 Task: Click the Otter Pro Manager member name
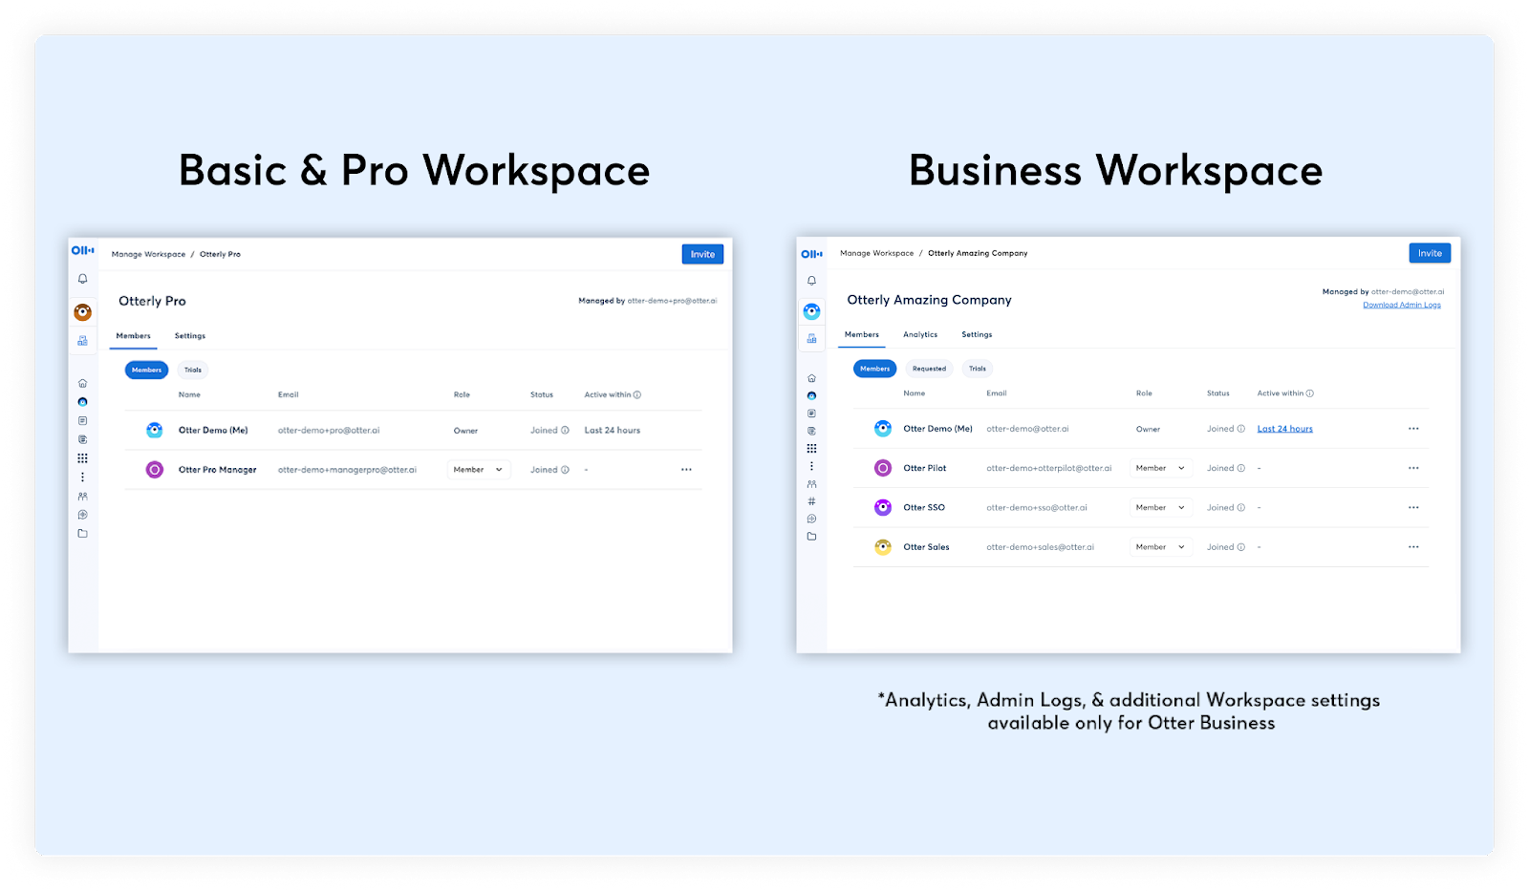coord(217,470)
